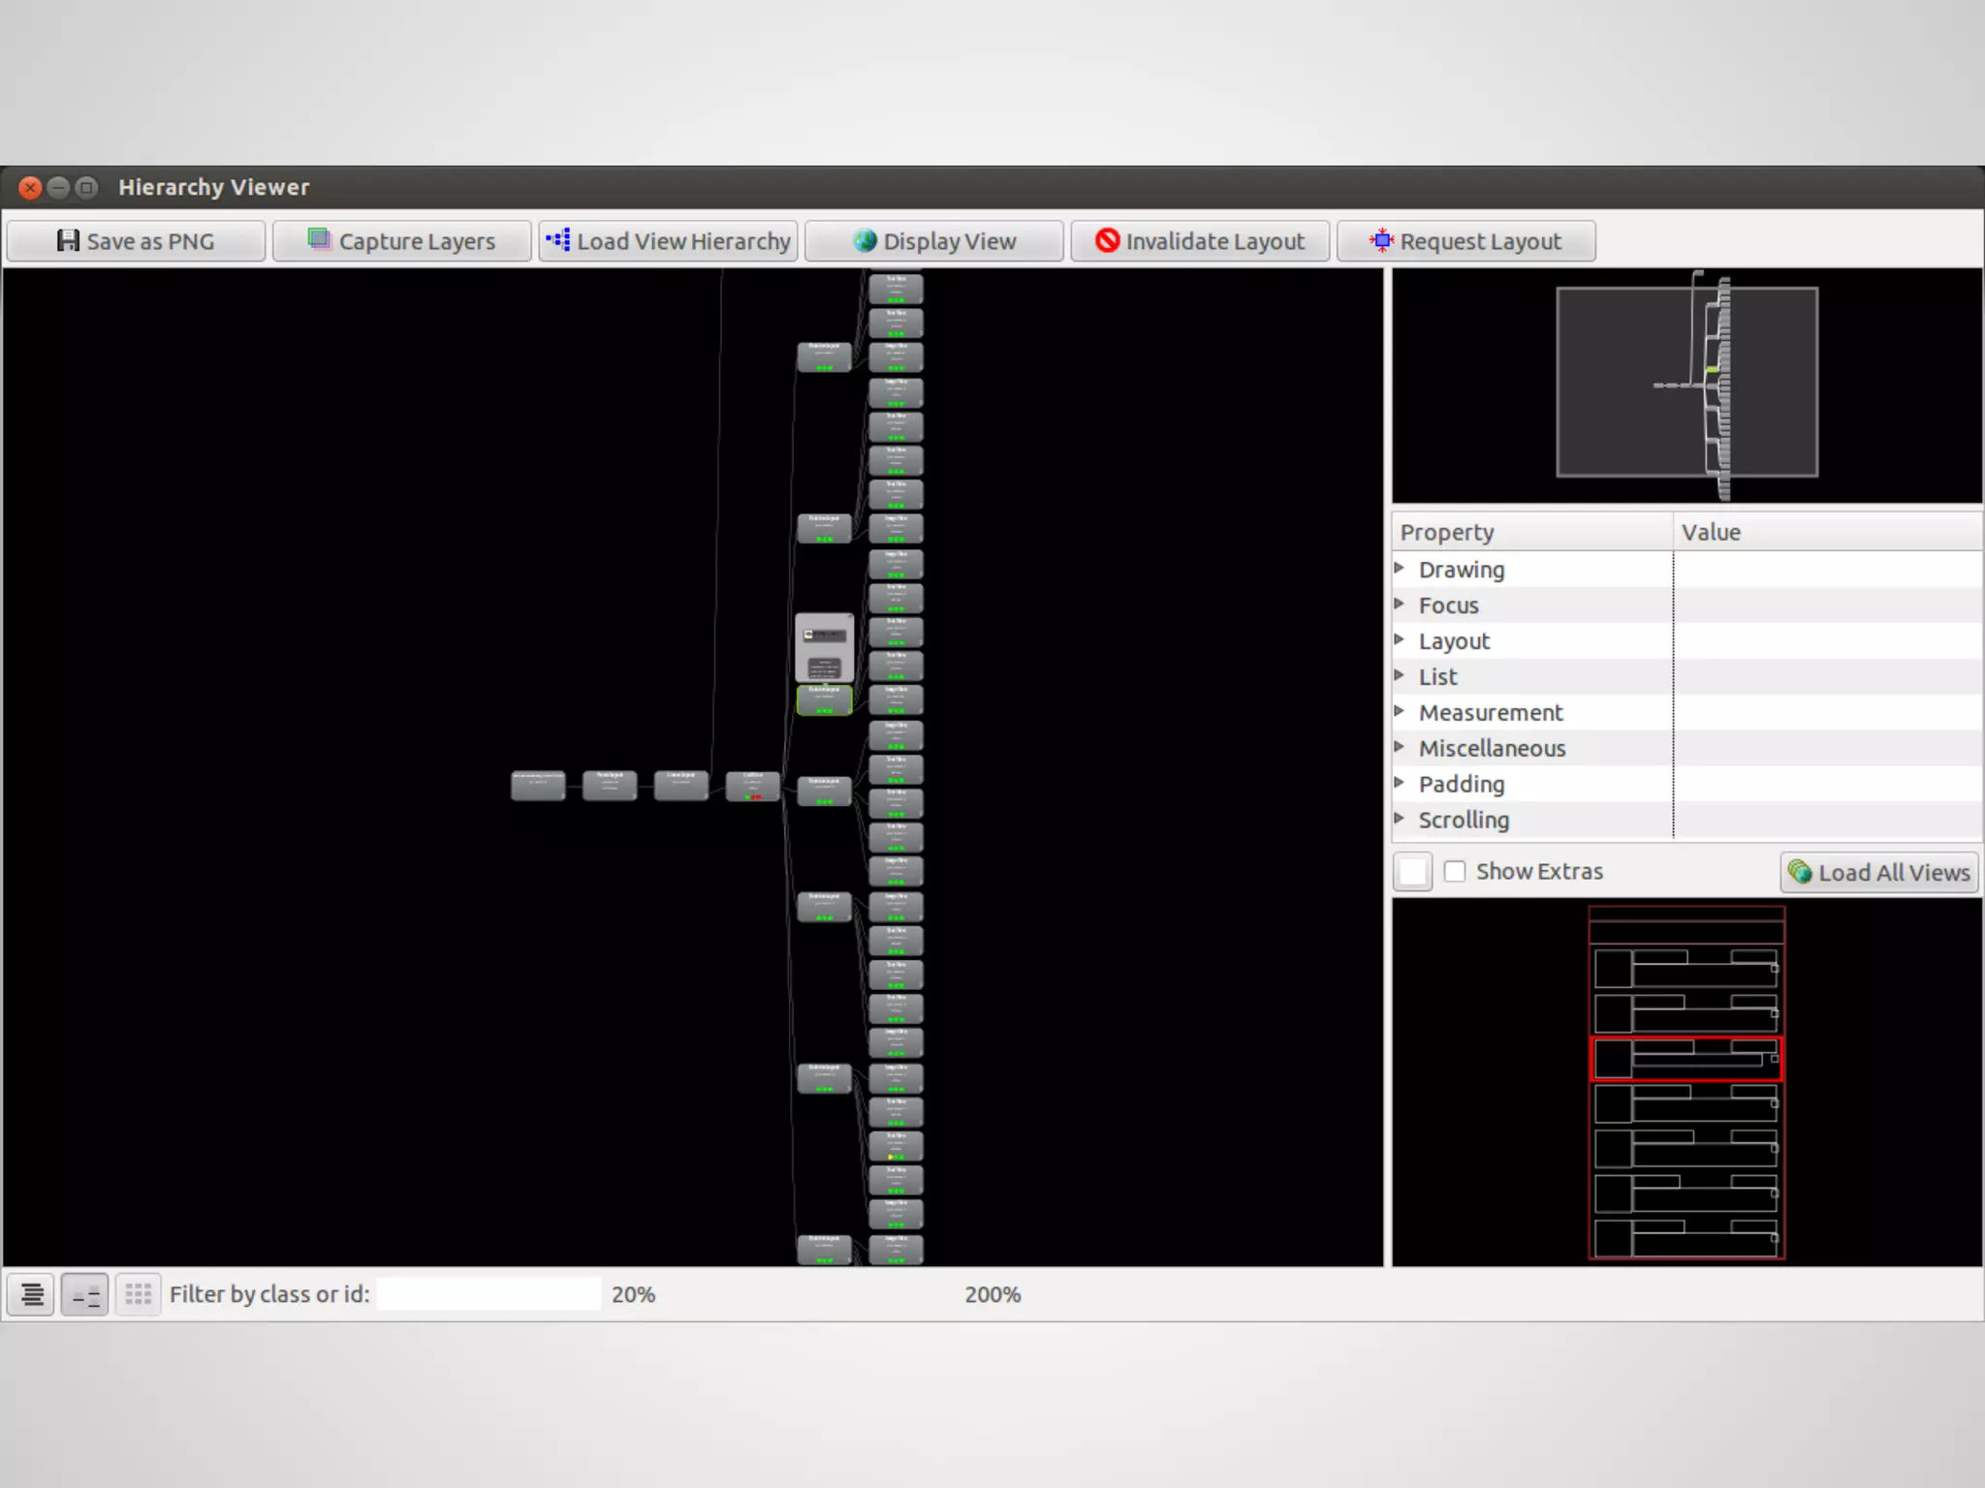Expand the Drawing property group
1985x1488 pixels.
1400,569
